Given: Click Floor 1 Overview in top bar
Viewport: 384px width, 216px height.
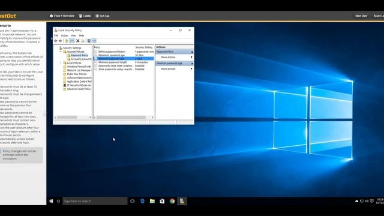Looking at the screenshot, I should (62, 16).
